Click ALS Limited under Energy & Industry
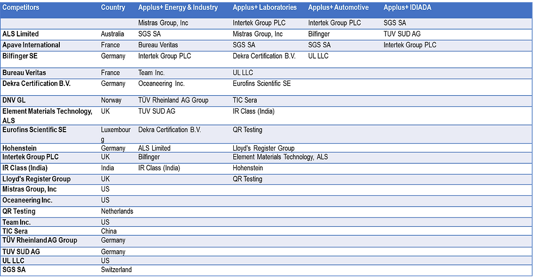 tap(154, 148)
